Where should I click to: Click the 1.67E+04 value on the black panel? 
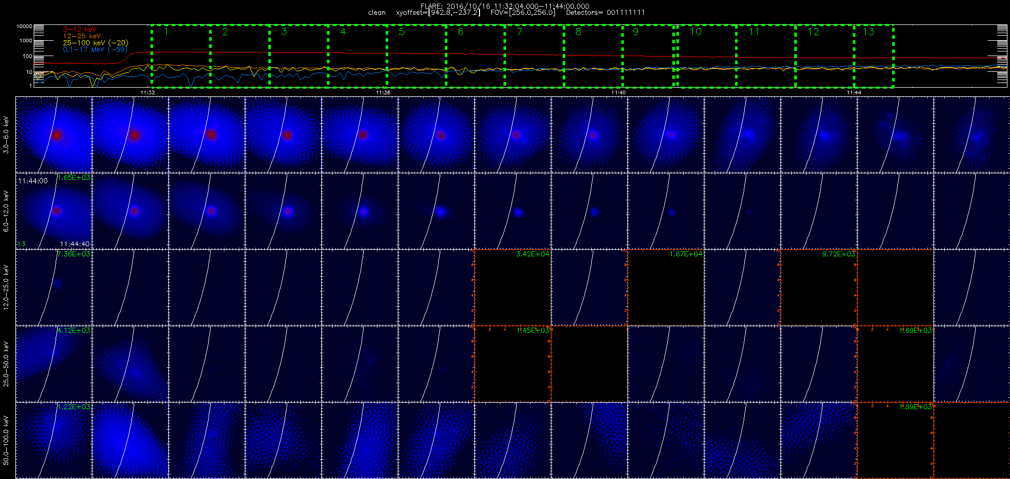pos(686,254)
